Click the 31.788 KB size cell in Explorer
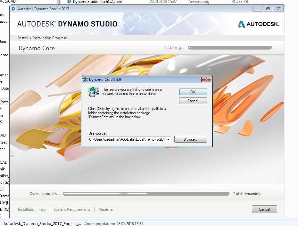 [240, 2]
